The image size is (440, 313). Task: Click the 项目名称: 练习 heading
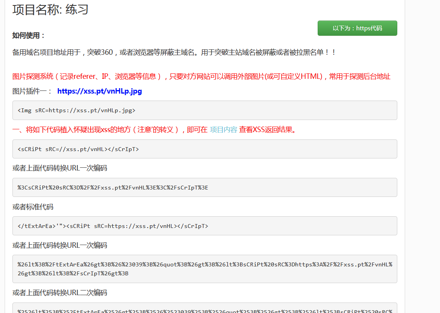[50, 10]
